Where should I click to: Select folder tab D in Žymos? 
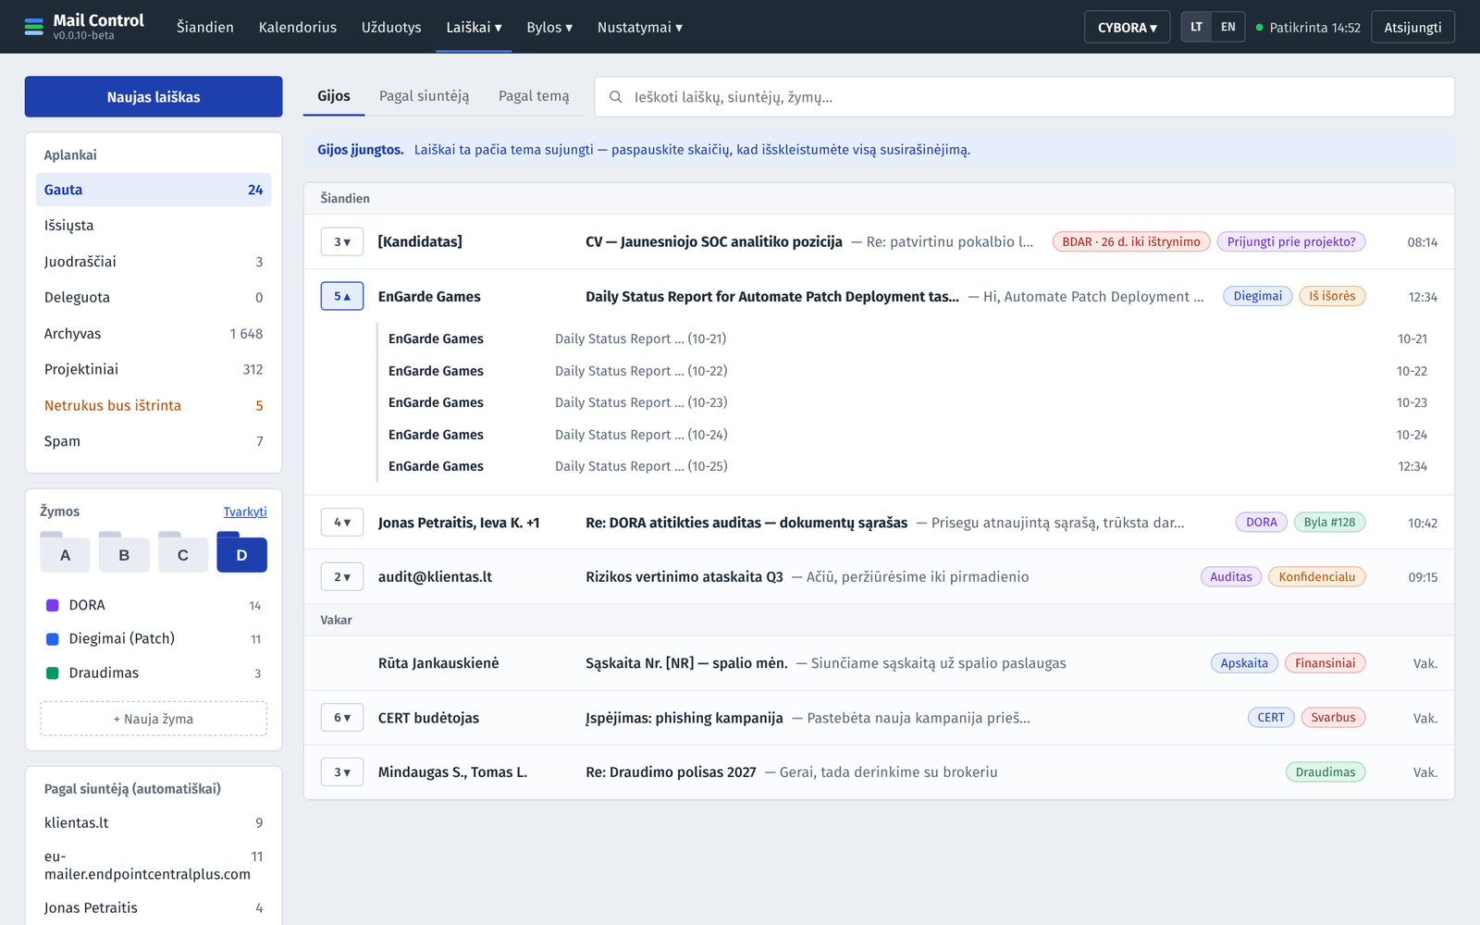(241, 554)
